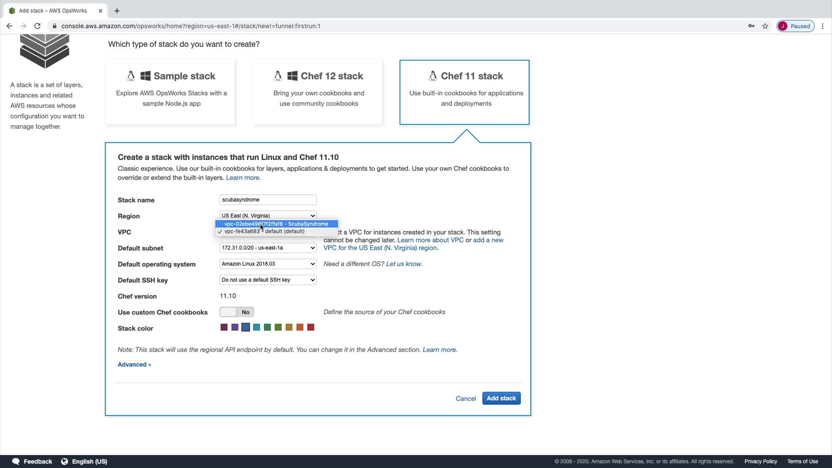832x468 pixels.
Task: Open the Region dropdown
Action: [268, 215]
